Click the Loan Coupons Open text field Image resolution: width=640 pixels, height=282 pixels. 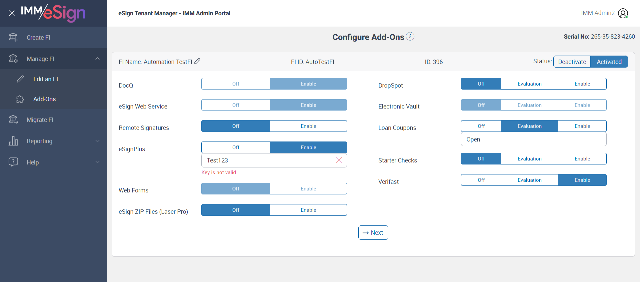click(x=533, y=140)
